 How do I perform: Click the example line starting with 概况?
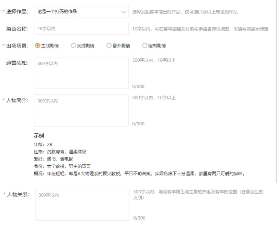coord(139,173)
